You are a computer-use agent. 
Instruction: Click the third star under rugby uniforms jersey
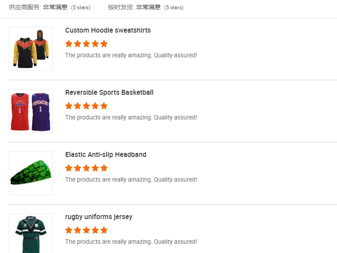[86, 230]
